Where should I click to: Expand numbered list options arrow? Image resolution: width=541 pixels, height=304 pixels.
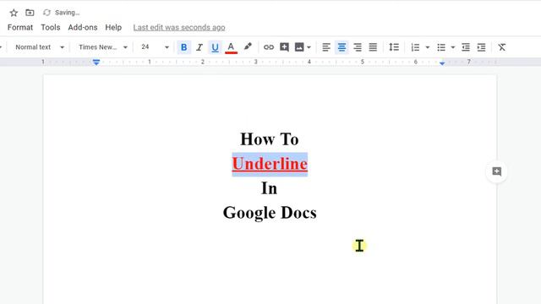coord(427,47)
